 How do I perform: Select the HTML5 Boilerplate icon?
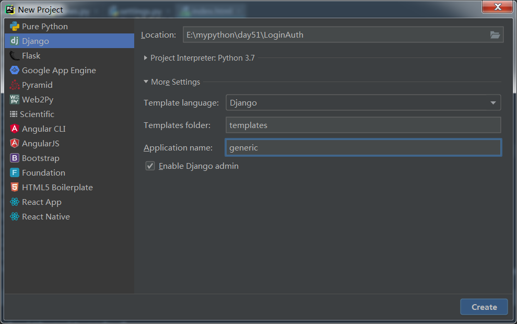tap(15, 188)
